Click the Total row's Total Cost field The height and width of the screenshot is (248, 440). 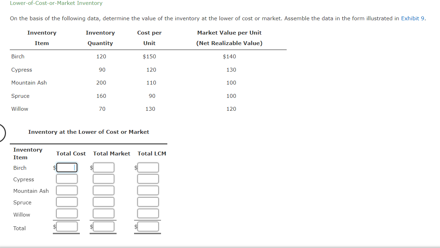[67, 226]
